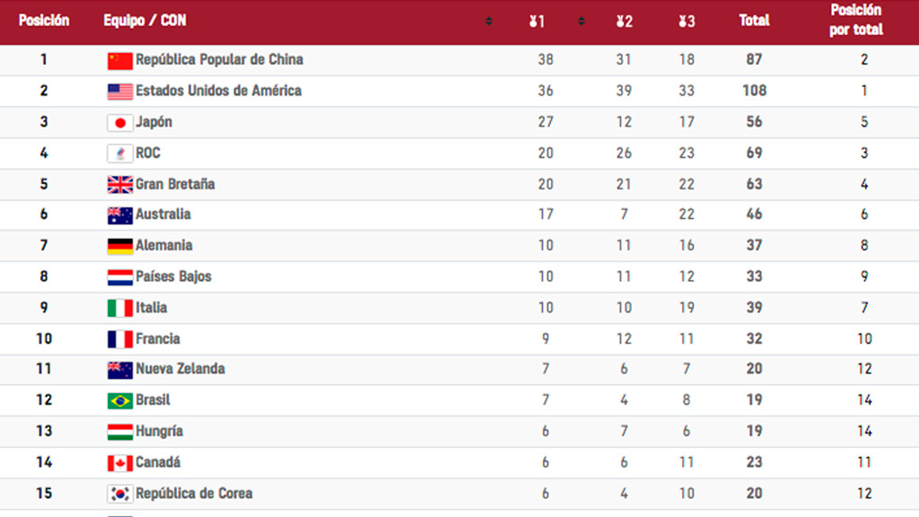
Task: Open the Países Bajos team link
Action: (173, 276)
